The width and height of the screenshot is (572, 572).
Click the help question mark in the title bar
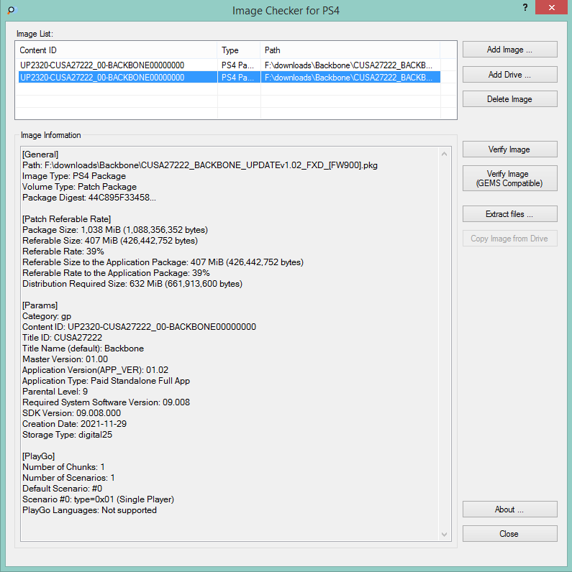coord(525,7)
